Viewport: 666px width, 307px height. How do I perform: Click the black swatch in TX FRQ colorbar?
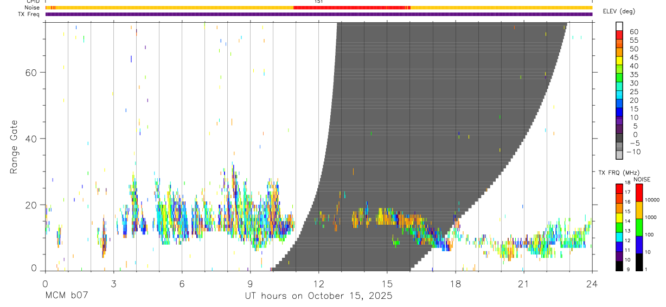619,266
